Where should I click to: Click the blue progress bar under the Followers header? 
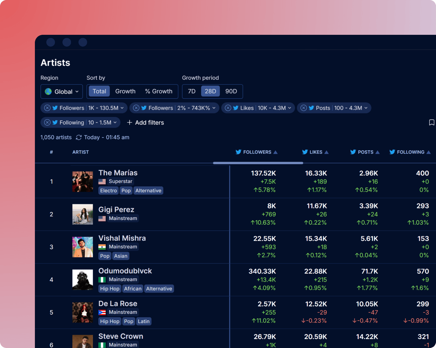pos(258,163)
